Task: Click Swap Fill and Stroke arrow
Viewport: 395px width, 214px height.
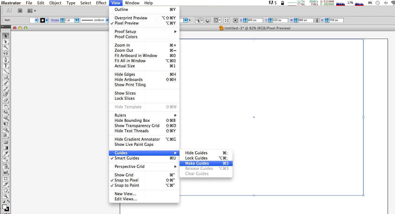Action: (x=8, y=202)
